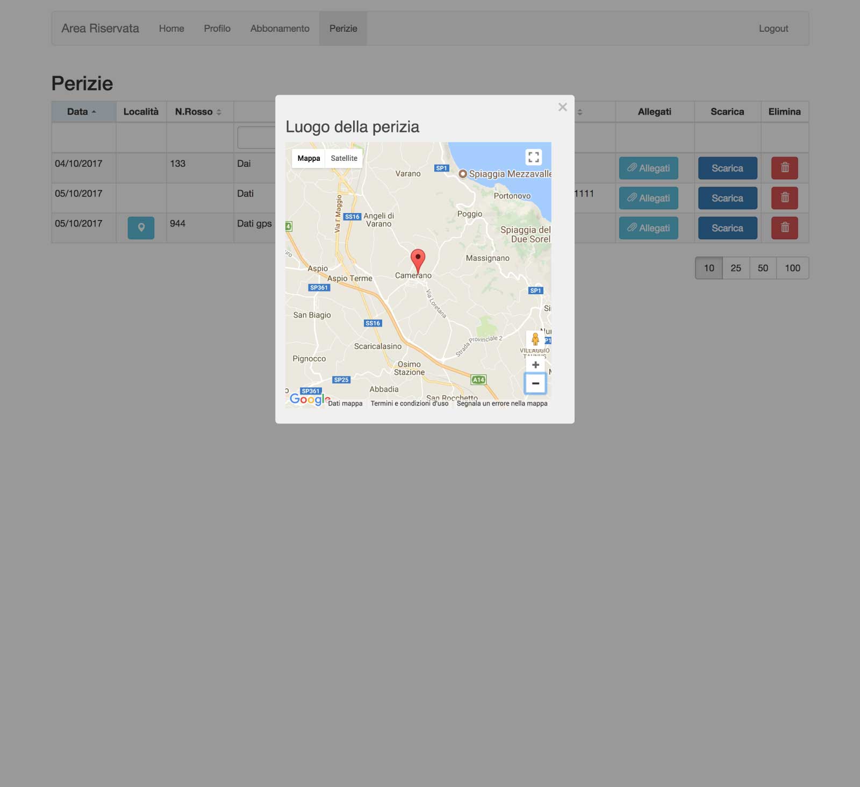Click Dati mappa text on map
860x787 pixels.
pyautogui.click(x=345, y=403)
